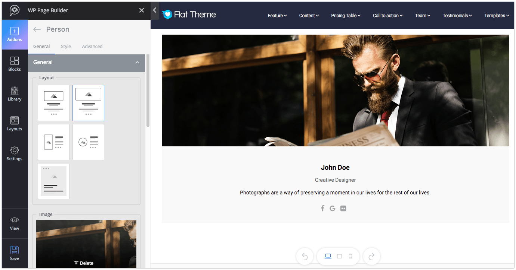Click the Flat Theme logo
Image resolution: width=516 pixels, height=270 pixels.
(x=189, y=15)
